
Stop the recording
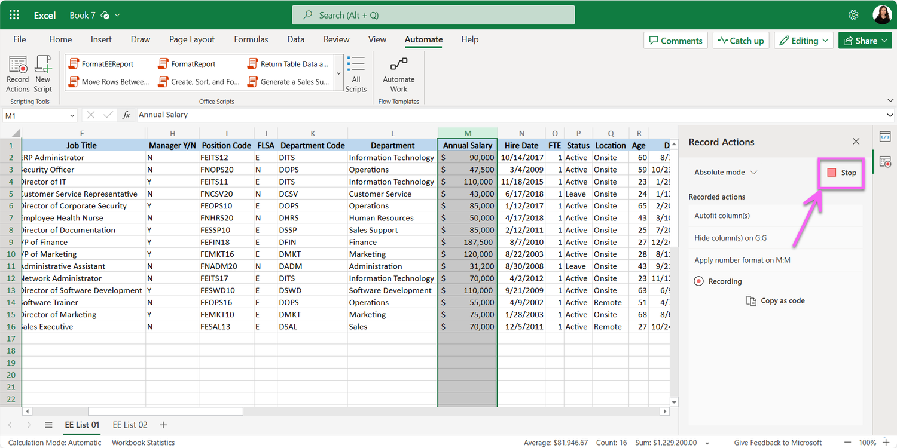click(x=841, y=173)
